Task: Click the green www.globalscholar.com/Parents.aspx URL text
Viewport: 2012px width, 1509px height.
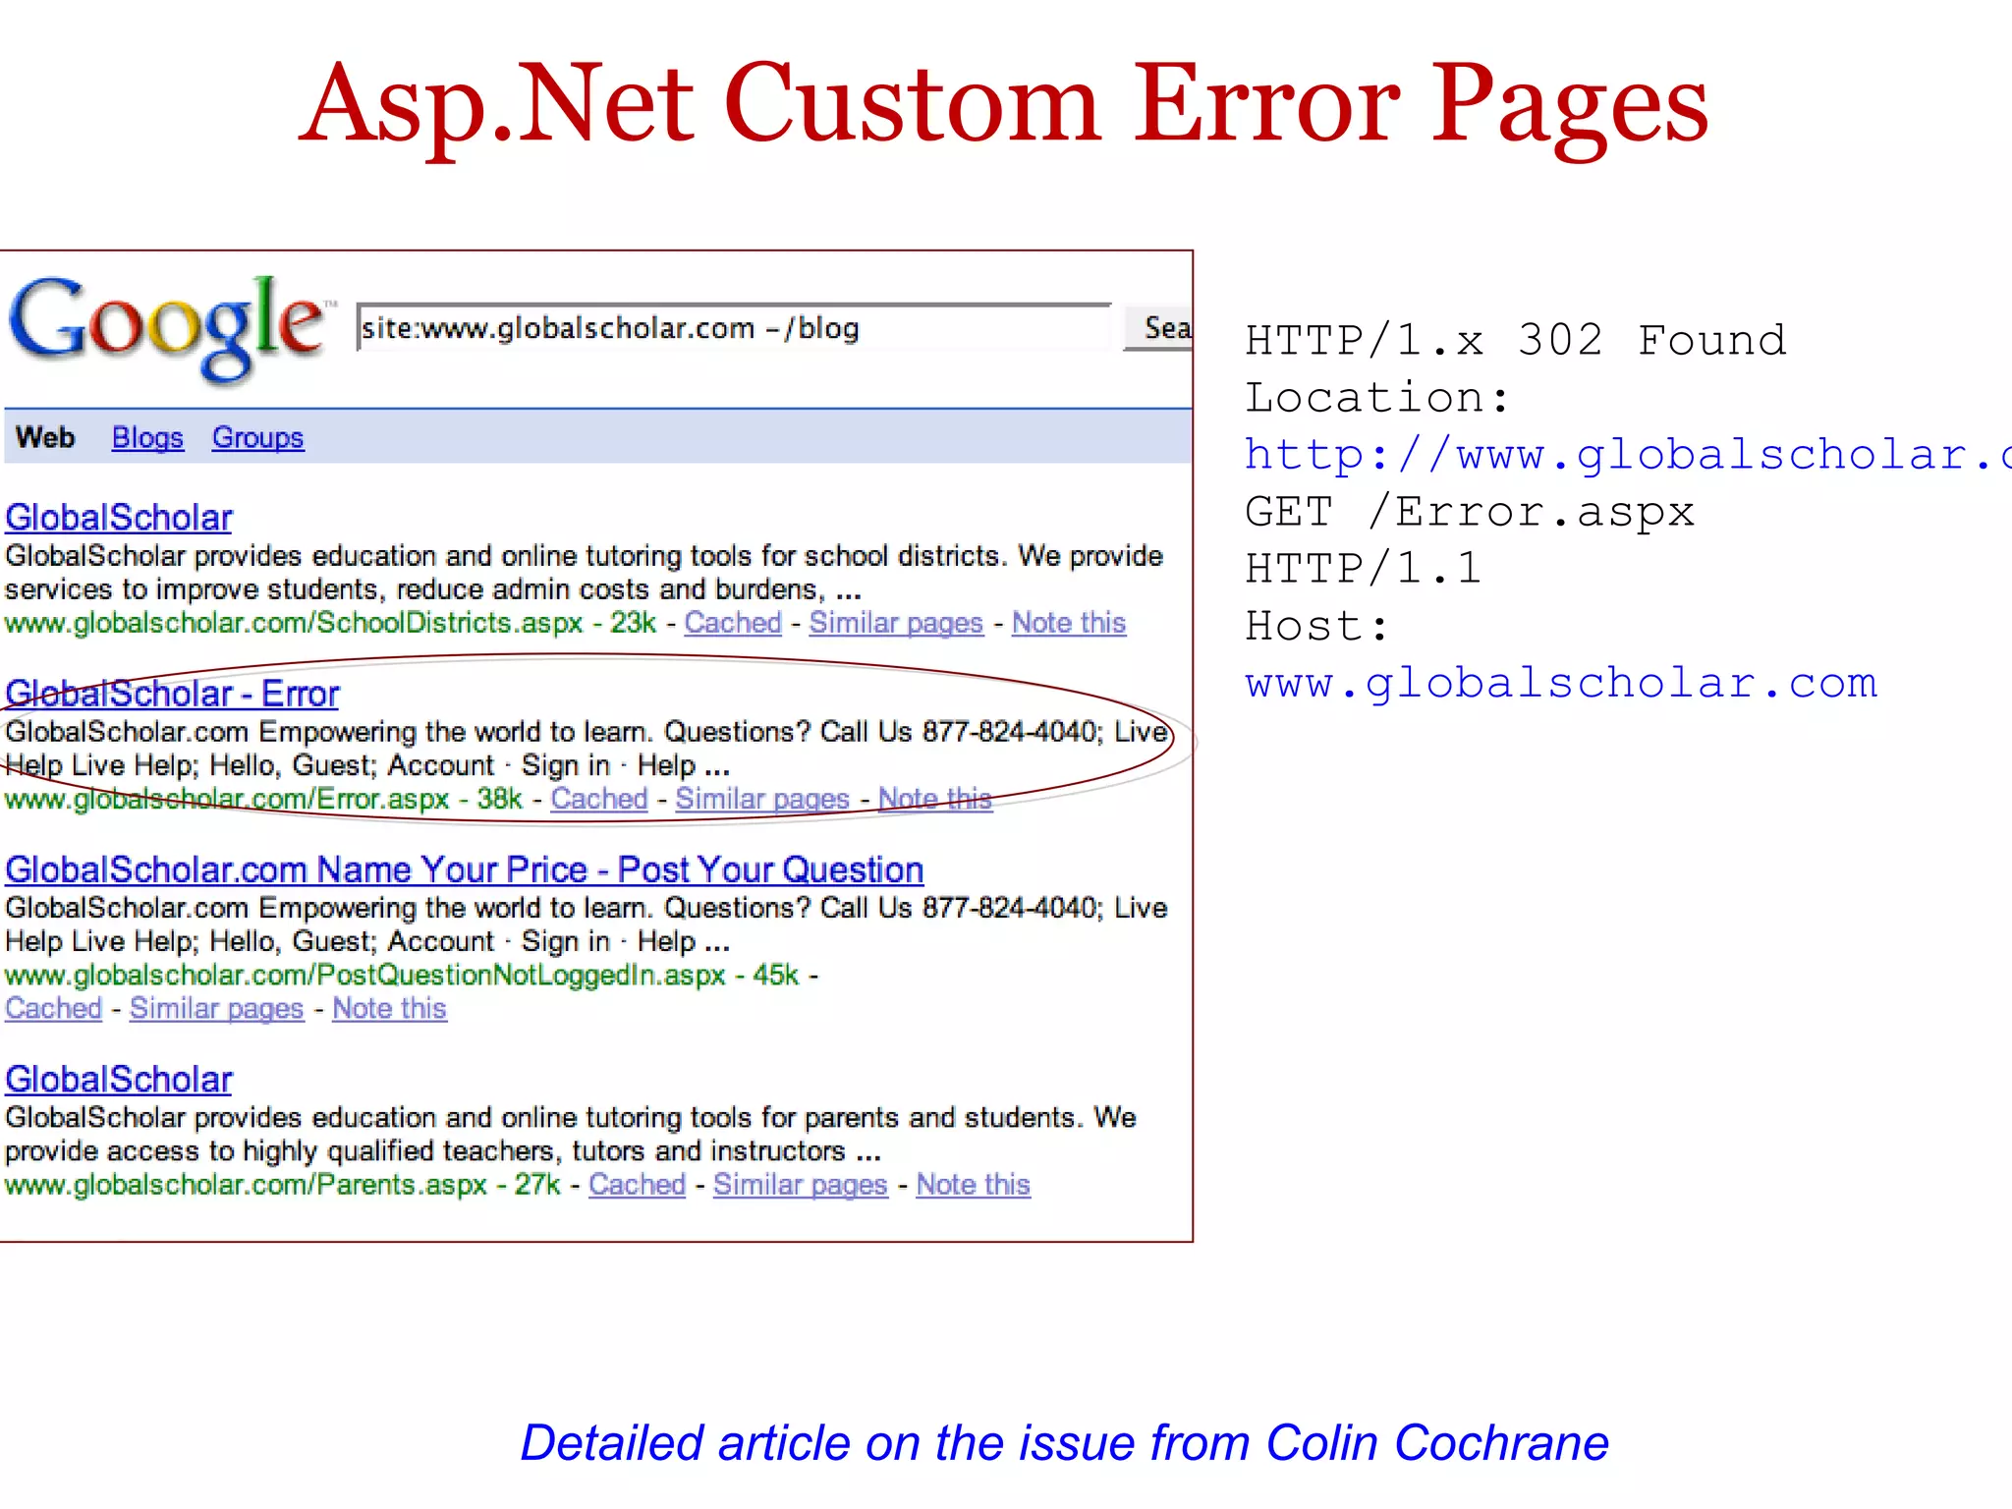Action: click(x=246, y=1185)
